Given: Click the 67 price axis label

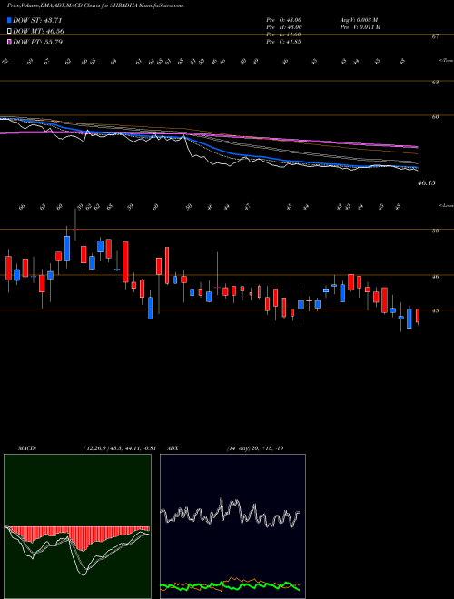Looking at the screenshot, I should pyautogui.click(x=436, y=37).
